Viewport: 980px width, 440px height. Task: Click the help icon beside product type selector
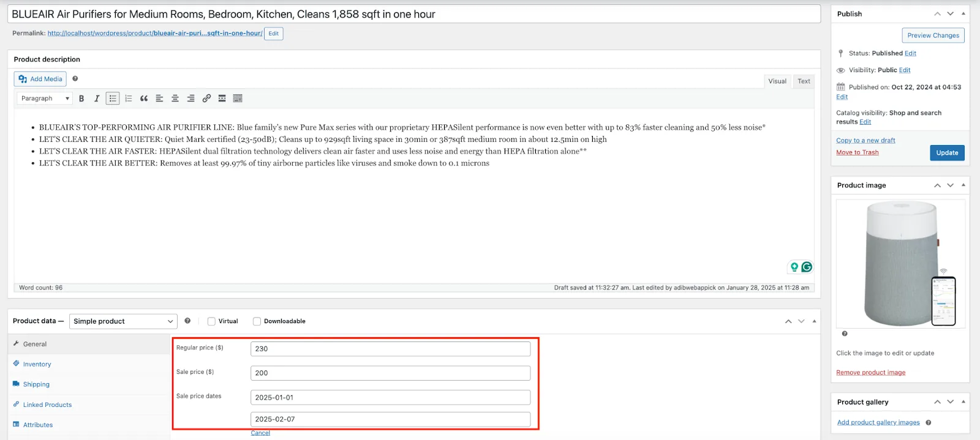tap(187, 321)
